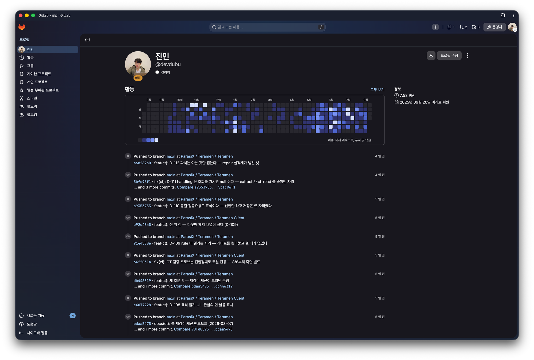
Task: Collapse sidebar with 사이드바 접음
Action: (x=48, y=333)
